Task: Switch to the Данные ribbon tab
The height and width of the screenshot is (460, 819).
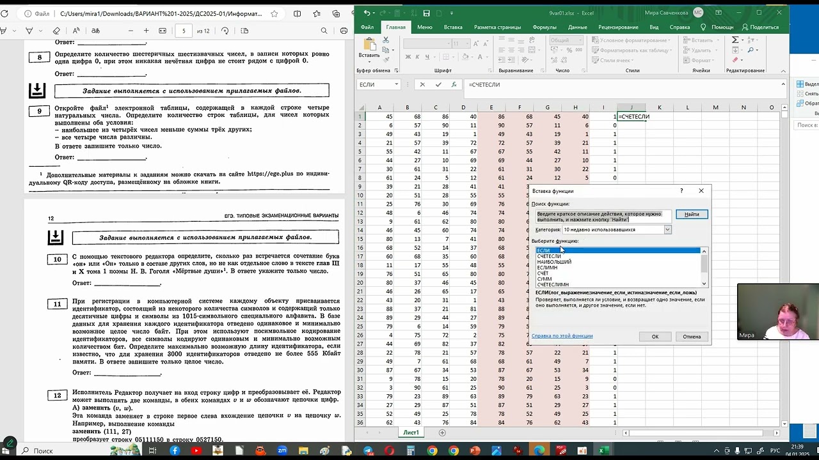Action: point(578,27)
